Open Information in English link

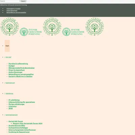13,8
